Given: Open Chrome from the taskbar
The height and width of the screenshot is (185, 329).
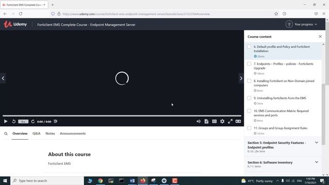Looking at the screenshot, I should click(x=100, y=180).
